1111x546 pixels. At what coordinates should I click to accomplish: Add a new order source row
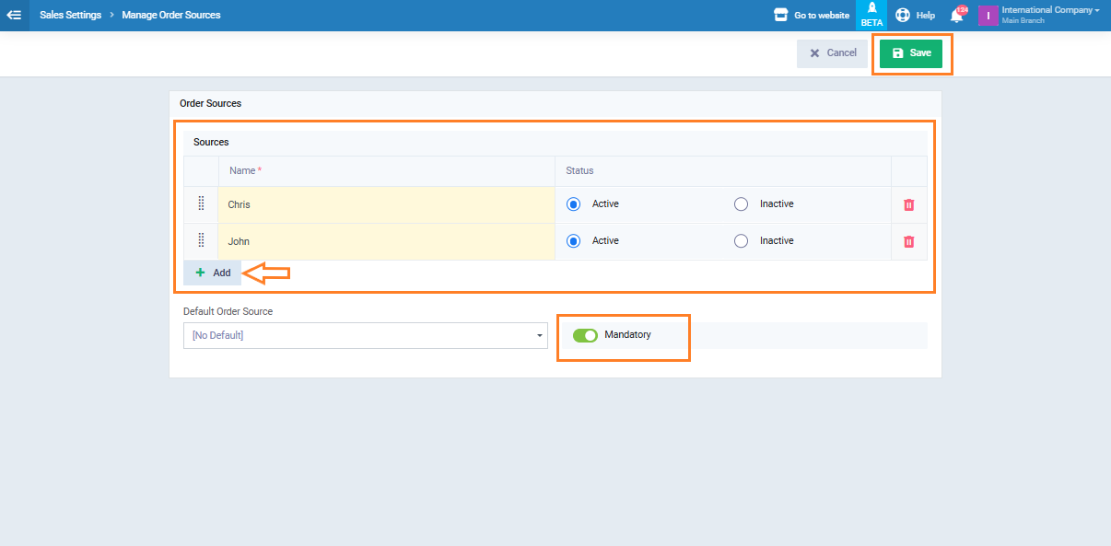point(213,273)
